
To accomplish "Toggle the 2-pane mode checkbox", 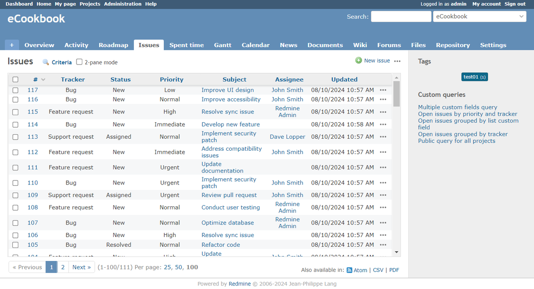I will coord(79,62).
